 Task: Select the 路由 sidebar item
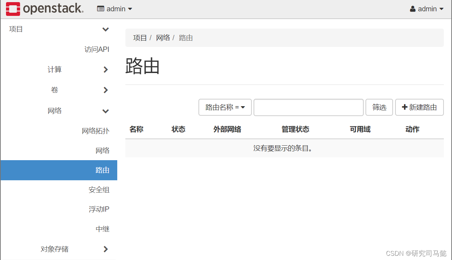click(x=59, y=170)
